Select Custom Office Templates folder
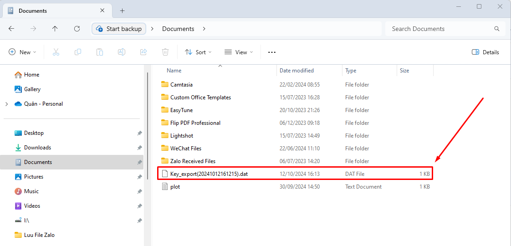Viewport: 511px width, 246px height. (x=200, y=97)
